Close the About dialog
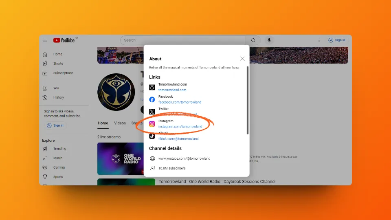391x220 pixels. pos(242,59)
